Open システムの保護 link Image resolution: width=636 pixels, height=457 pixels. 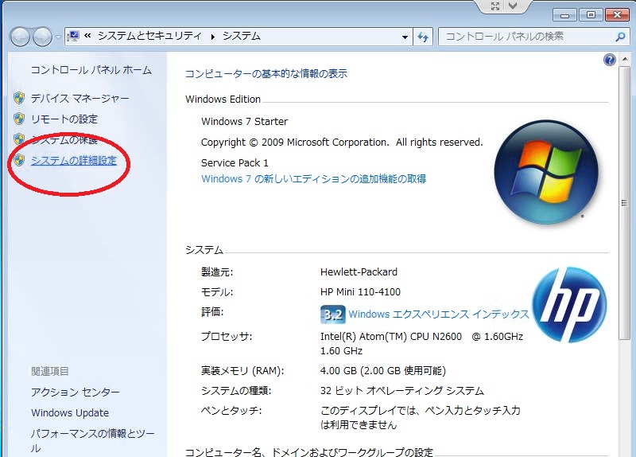(64, 140)
